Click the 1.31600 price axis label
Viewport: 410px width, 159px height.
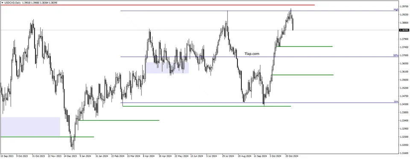point(404,153)
